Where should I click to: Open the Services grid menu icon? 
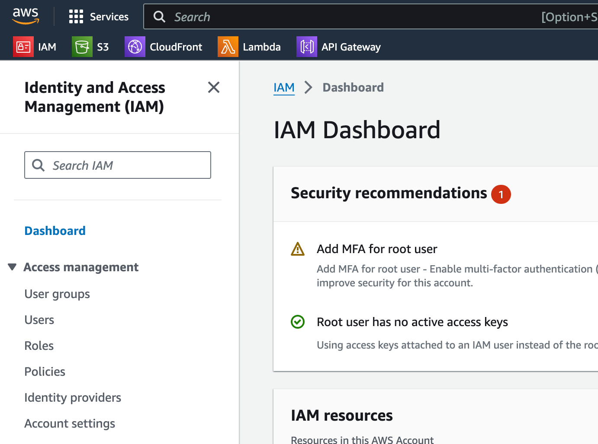point(76,17)
